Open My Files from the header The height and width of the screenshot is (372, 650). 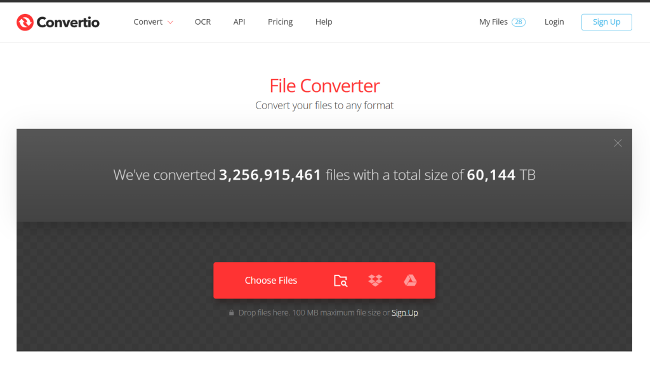[x=493, y=22]
